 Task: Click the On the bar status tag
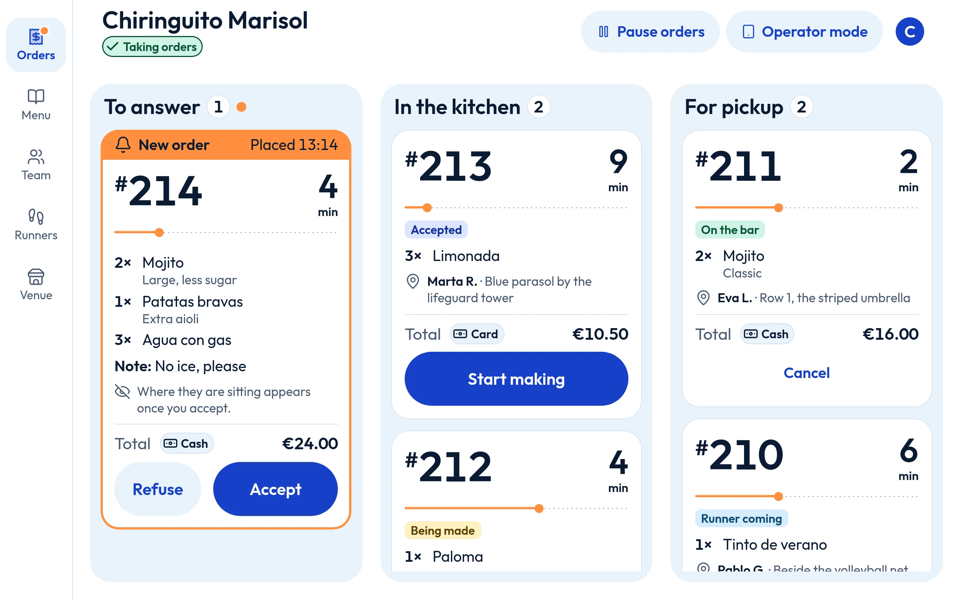point(730,229)
